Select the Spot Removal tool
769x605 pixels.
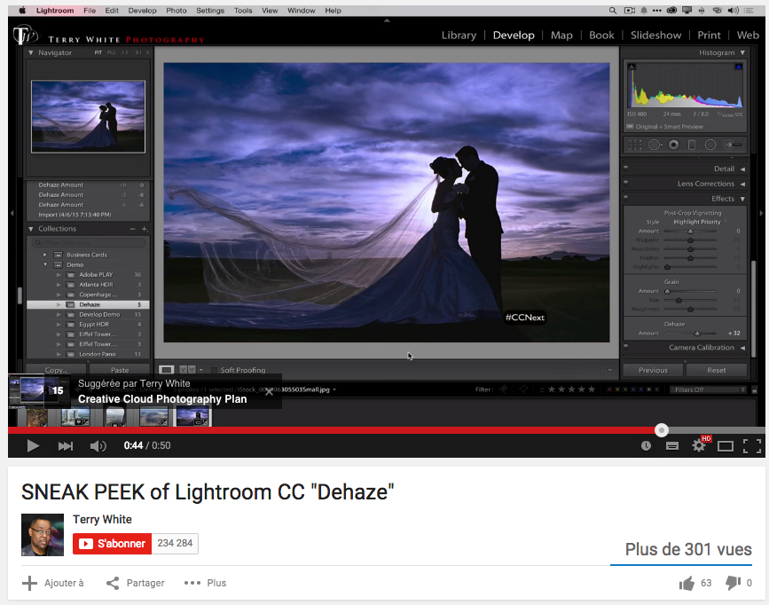655,145
